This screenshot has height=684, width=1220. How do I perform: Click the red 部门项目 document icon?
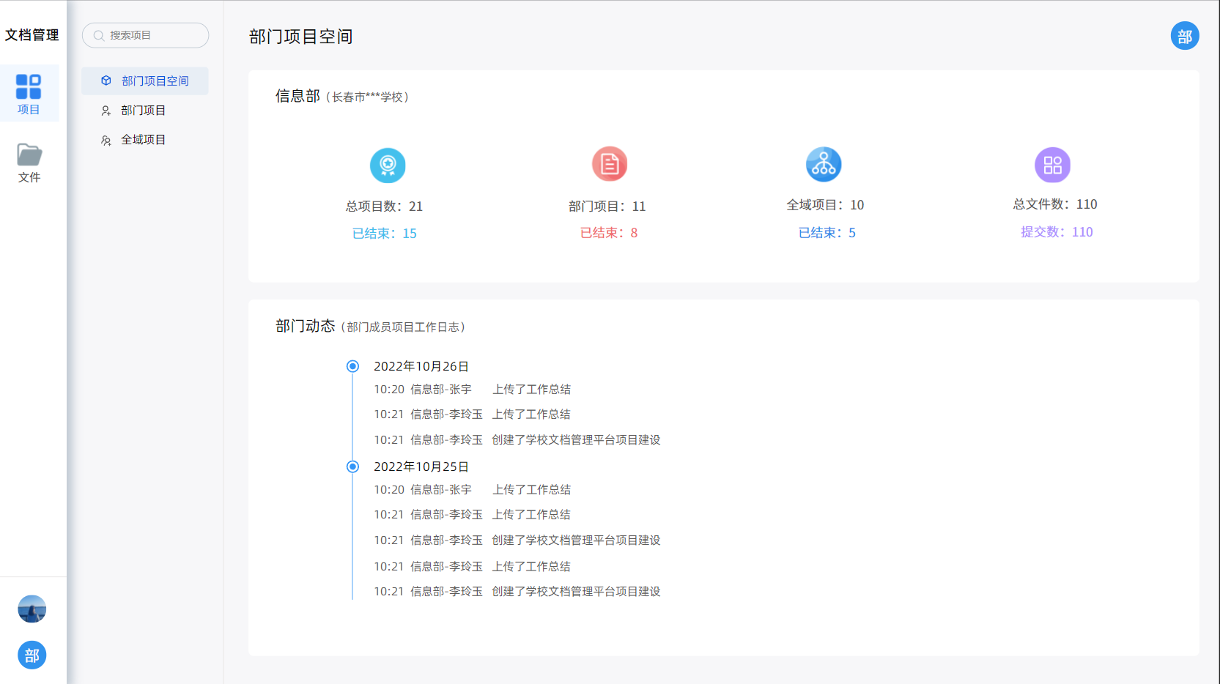pos(610,164)
